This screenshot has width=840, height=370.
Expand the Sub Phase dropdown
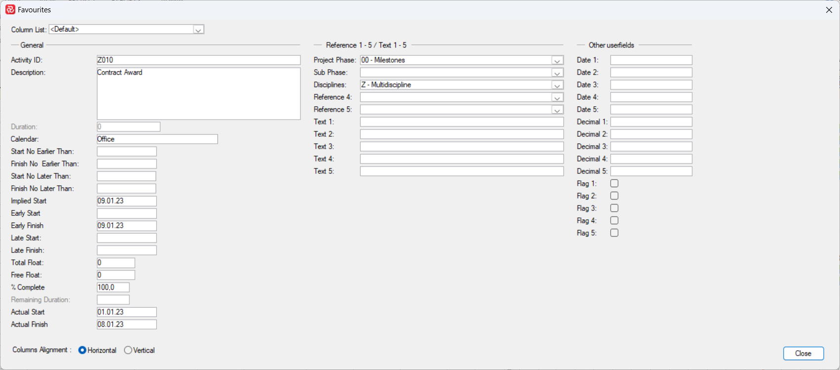(557, 73)
